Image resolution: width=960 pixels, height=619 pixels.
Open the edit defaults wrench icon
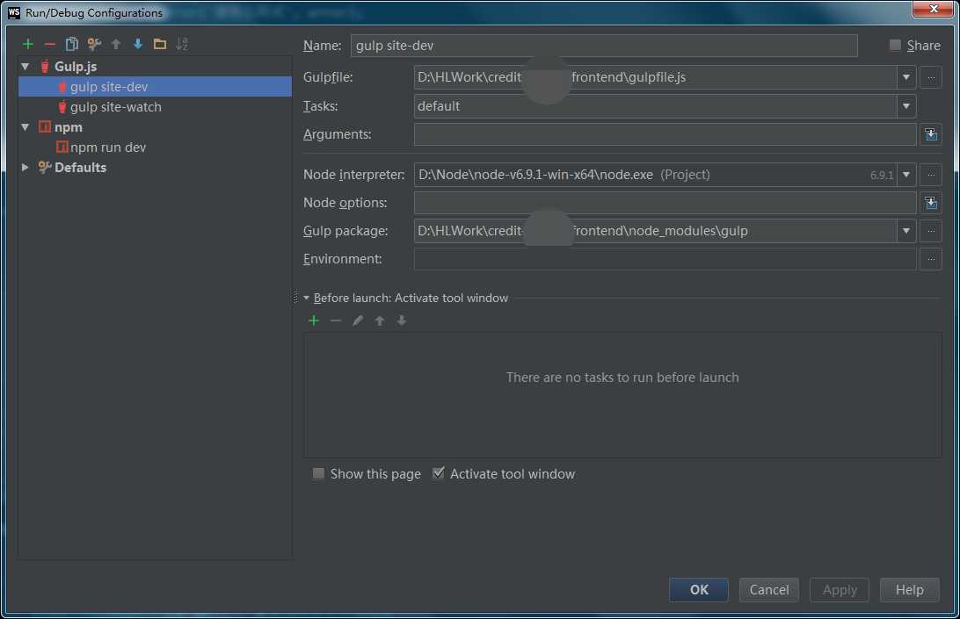pos(94,44)
